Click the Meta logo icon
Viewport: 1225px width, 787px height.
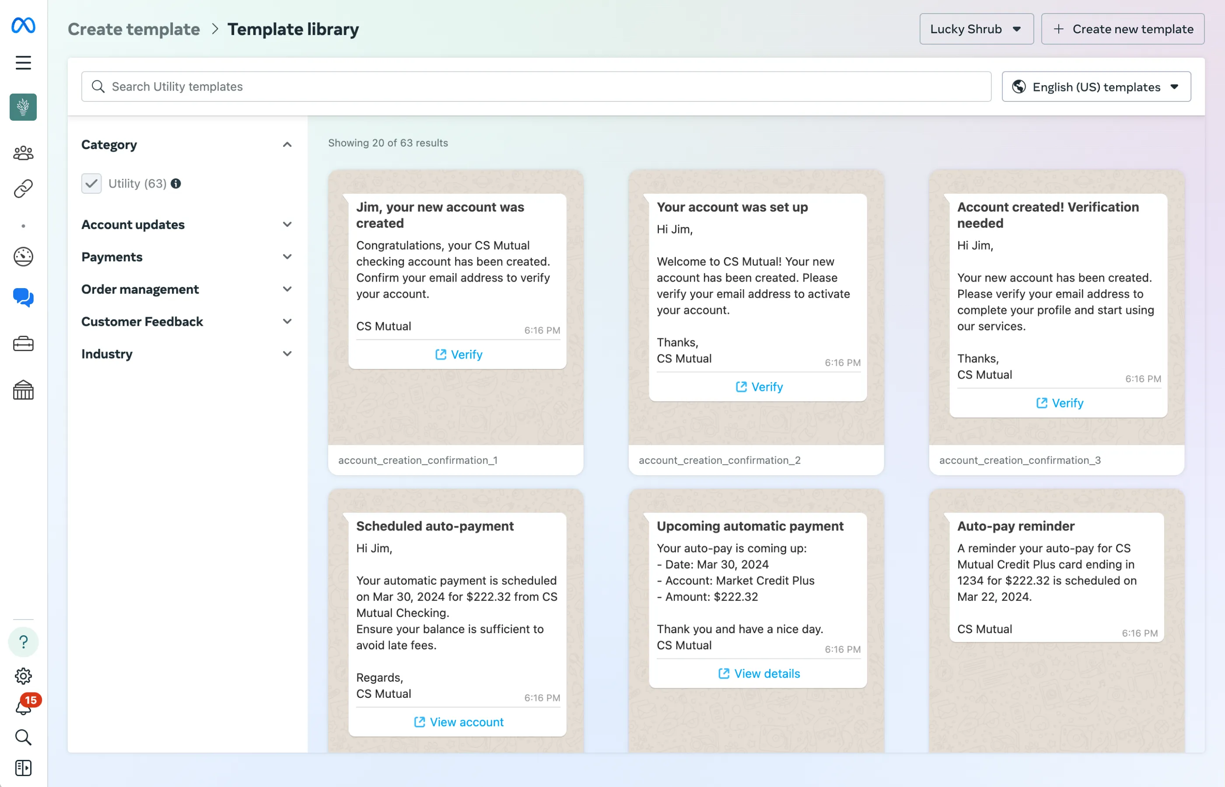pos(23,25)
